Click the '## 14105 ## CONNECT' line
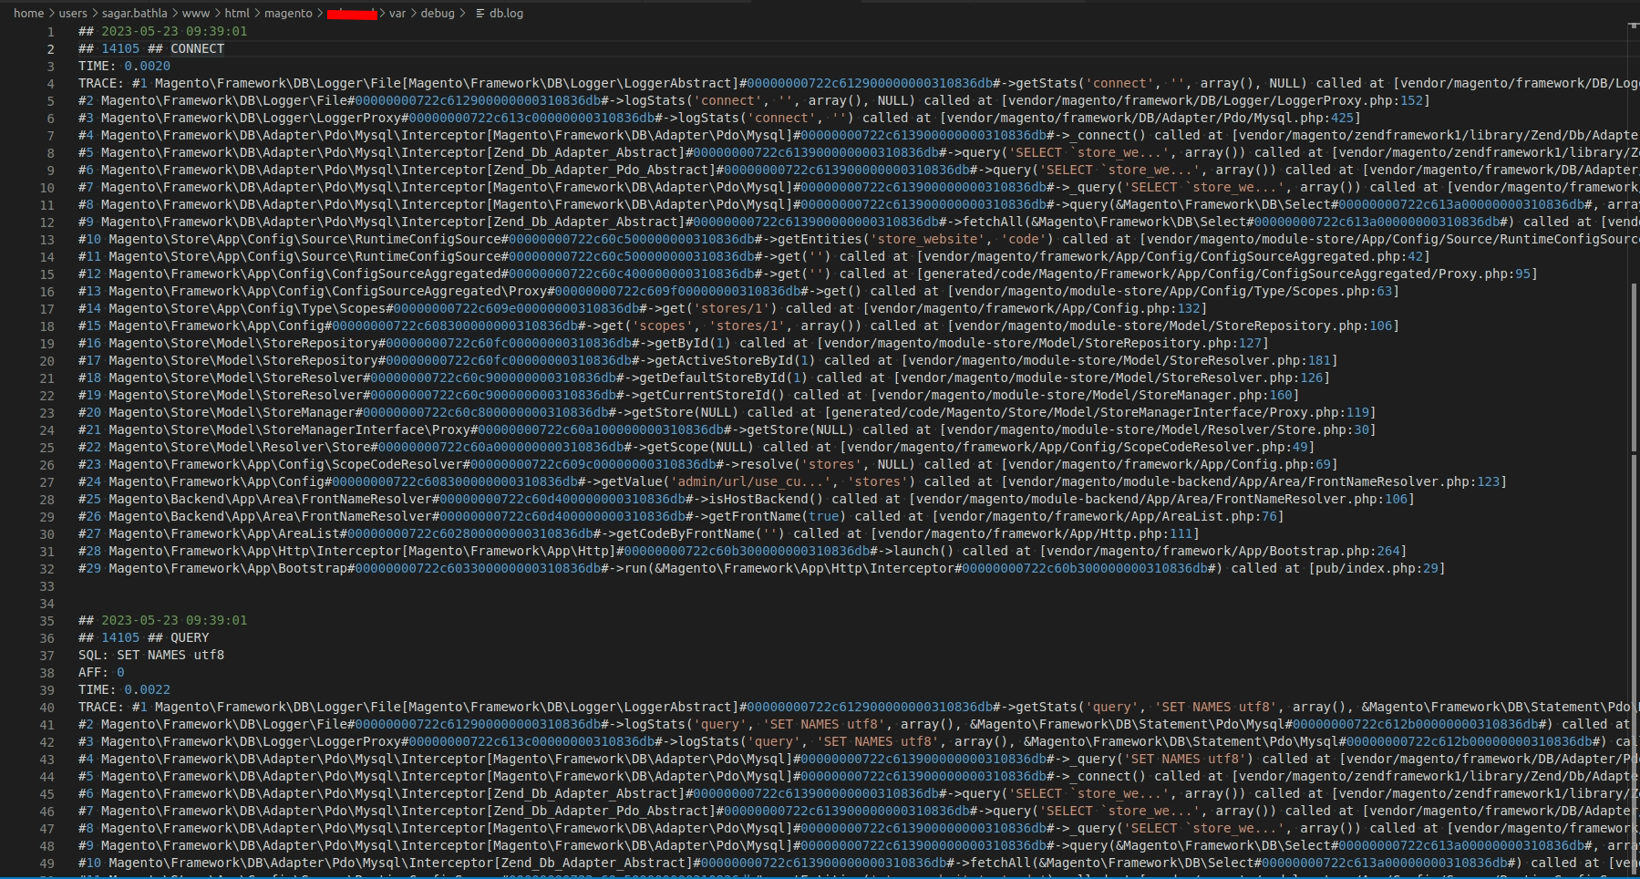The width and height of the screenshot is (1640, 879). pos(151,48)
